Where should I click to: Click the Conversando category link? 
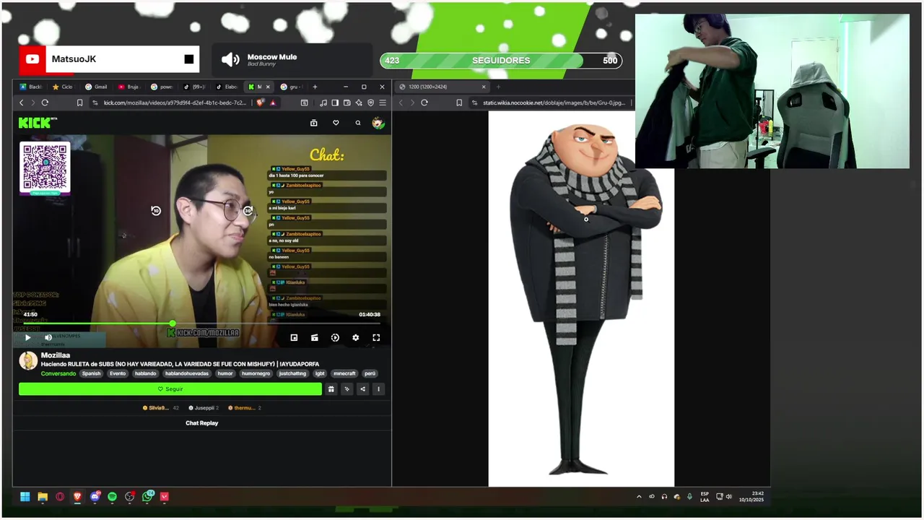(58, 373)
